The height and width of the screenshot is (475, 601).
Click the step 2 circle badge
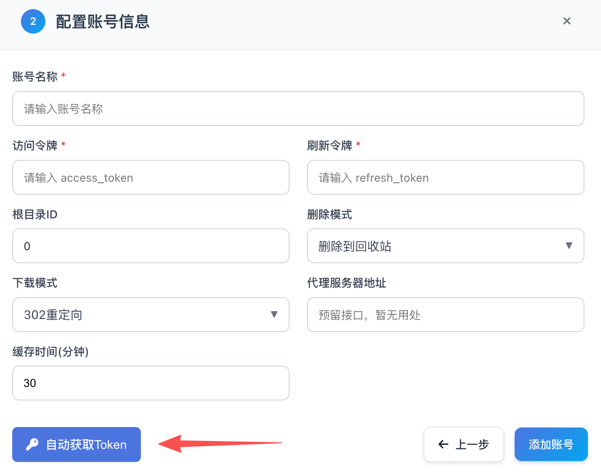pyautogui.click(x=33, y=21)
